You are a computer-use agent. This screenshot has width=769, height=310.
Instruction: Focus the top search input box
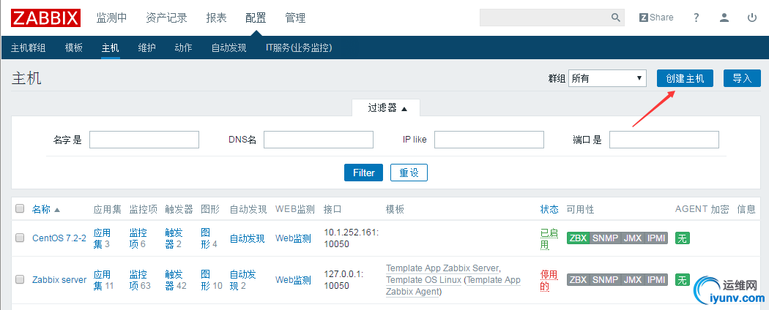546,18
